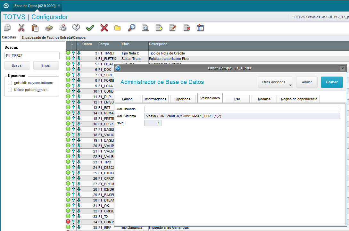
Task: Focus the 'Val. Usuario' input field
Action: (242, 109)
